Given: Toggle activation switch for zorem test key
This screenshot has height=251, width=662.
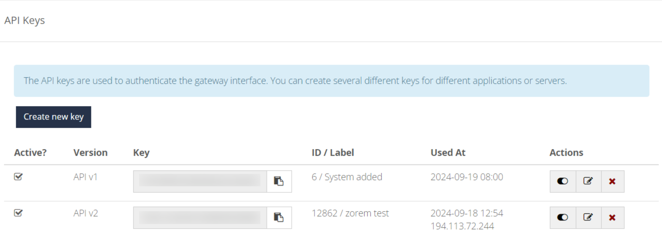Looking at the screenshot, I should [x=563, y=217].
